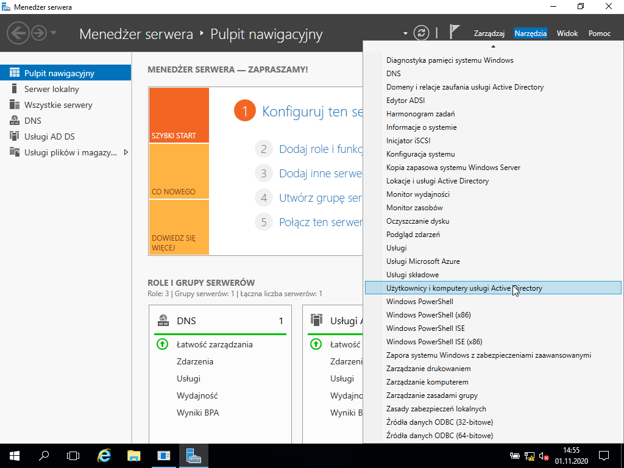Open Windows Start button on taskbar
The width and height of the screenshot is (624, 468).
(x=15, y=456)
